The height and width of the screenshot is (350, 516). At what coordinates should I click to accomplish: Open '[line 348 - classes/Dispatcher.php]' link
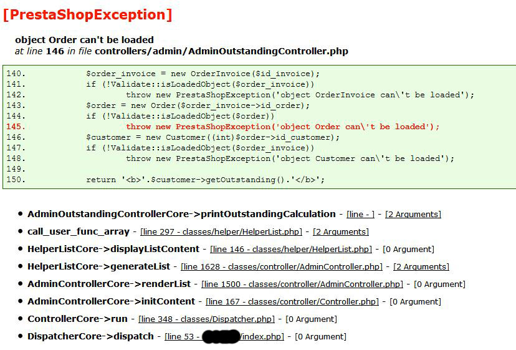tap(207, 319)
